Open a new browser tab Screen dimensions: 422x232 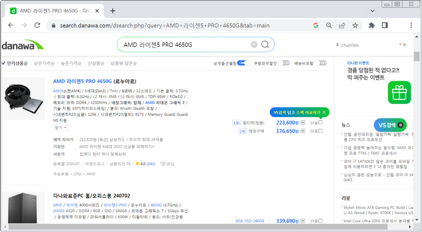tap(113, 11)
